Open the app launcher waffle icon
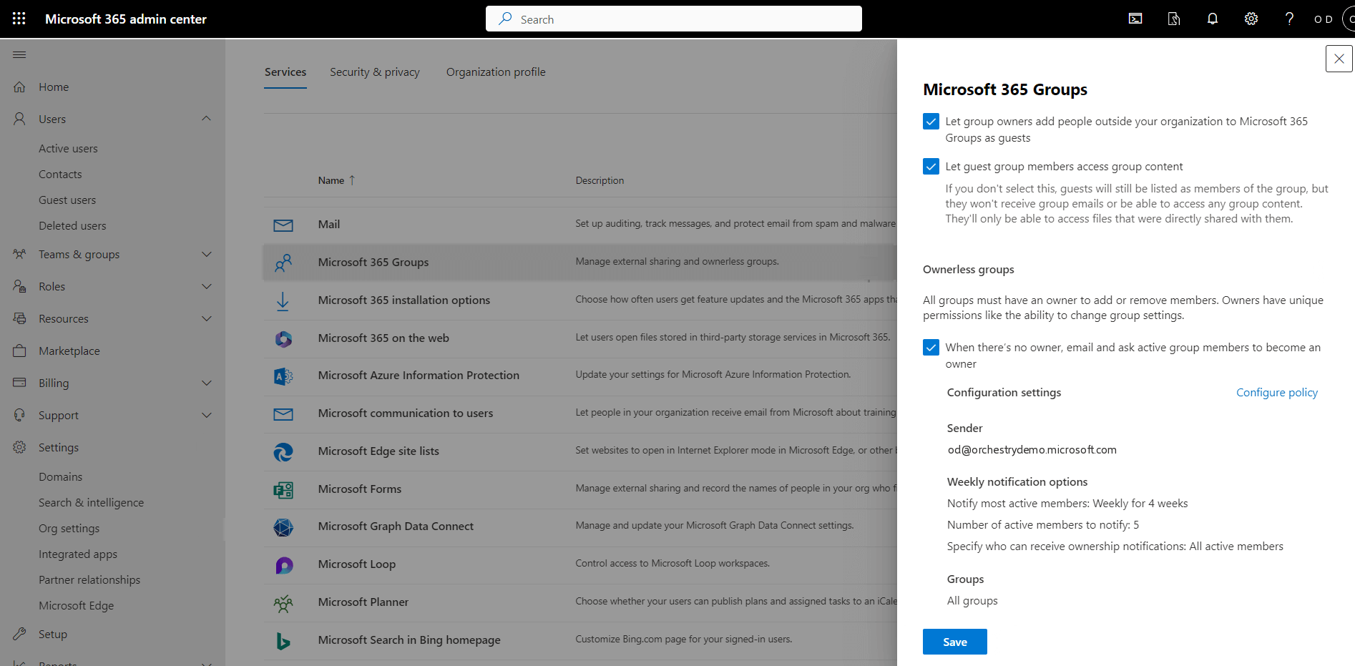1355x666 pixels. [19, 19]
